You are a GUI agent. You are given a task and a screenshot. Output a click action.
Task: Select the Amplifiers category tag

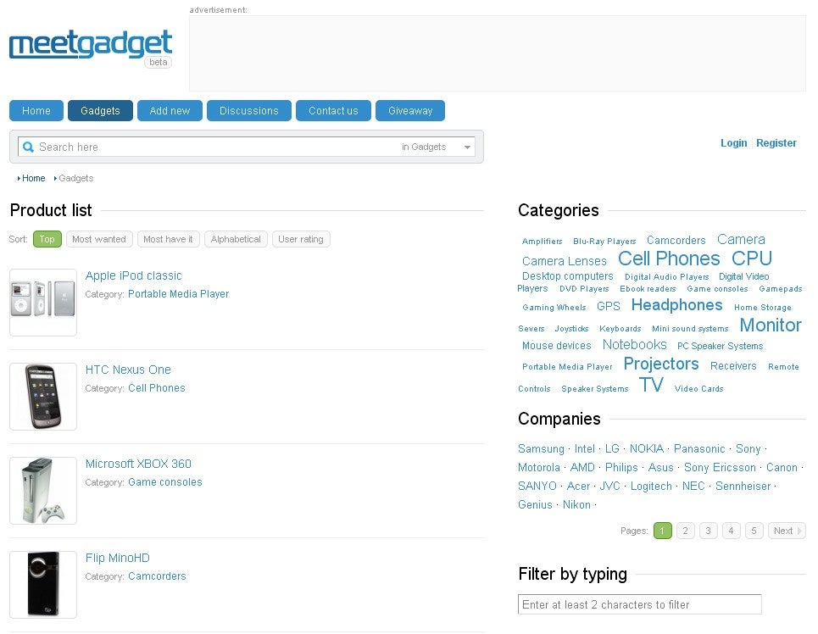[x=542, y=241]
